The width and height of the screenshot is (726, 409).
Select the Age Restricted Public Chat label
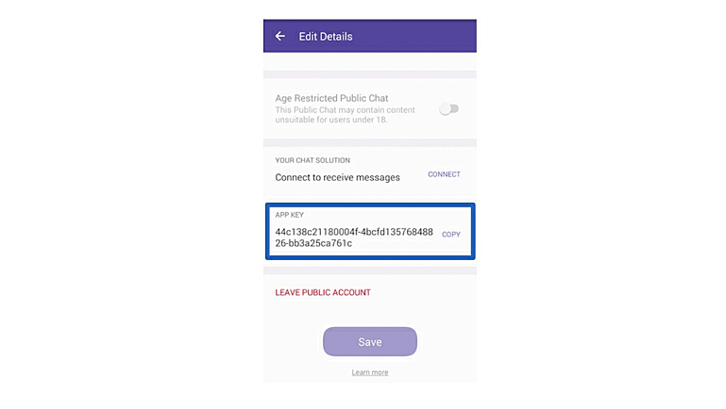[x=331, y=98]
